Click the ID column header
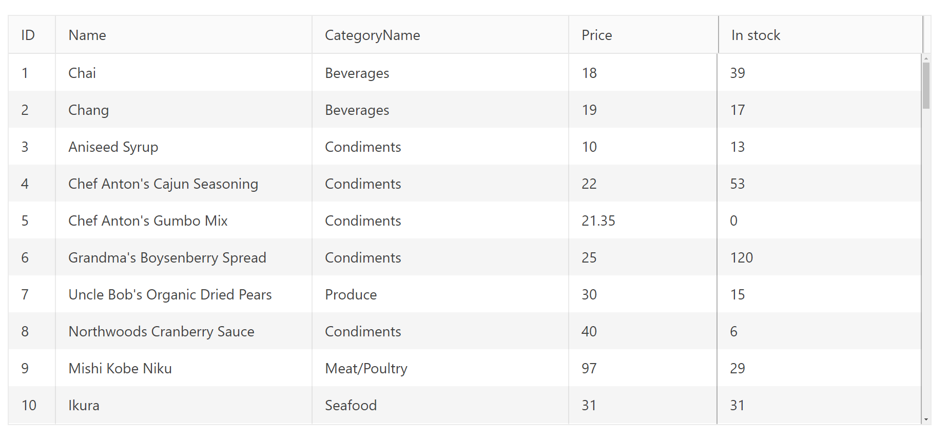Image resolution: width=949 pixels, height=441 pixels. tap(28, 35)
